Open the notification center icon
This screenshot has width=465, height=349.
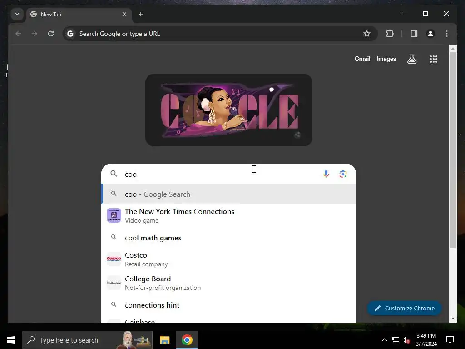[450, 340]
